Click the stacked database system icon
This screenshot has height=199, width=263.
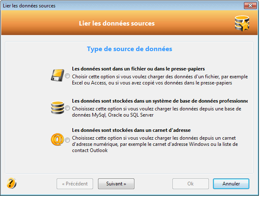click(x=57, y=108)
